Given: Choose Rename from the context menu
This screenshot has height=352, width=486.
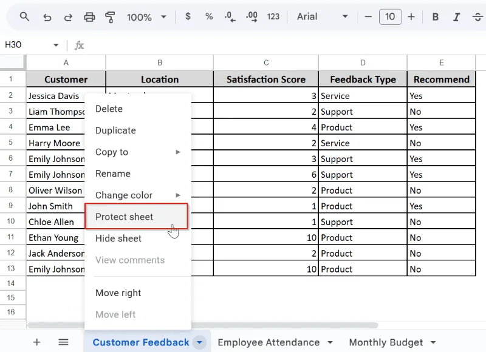Looking at the screenshot, I should (x=138, y=174).
